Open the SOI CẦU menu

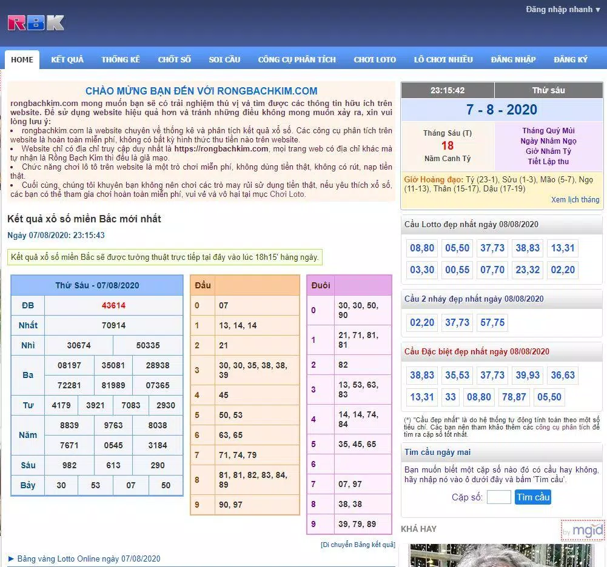(224, 59)
